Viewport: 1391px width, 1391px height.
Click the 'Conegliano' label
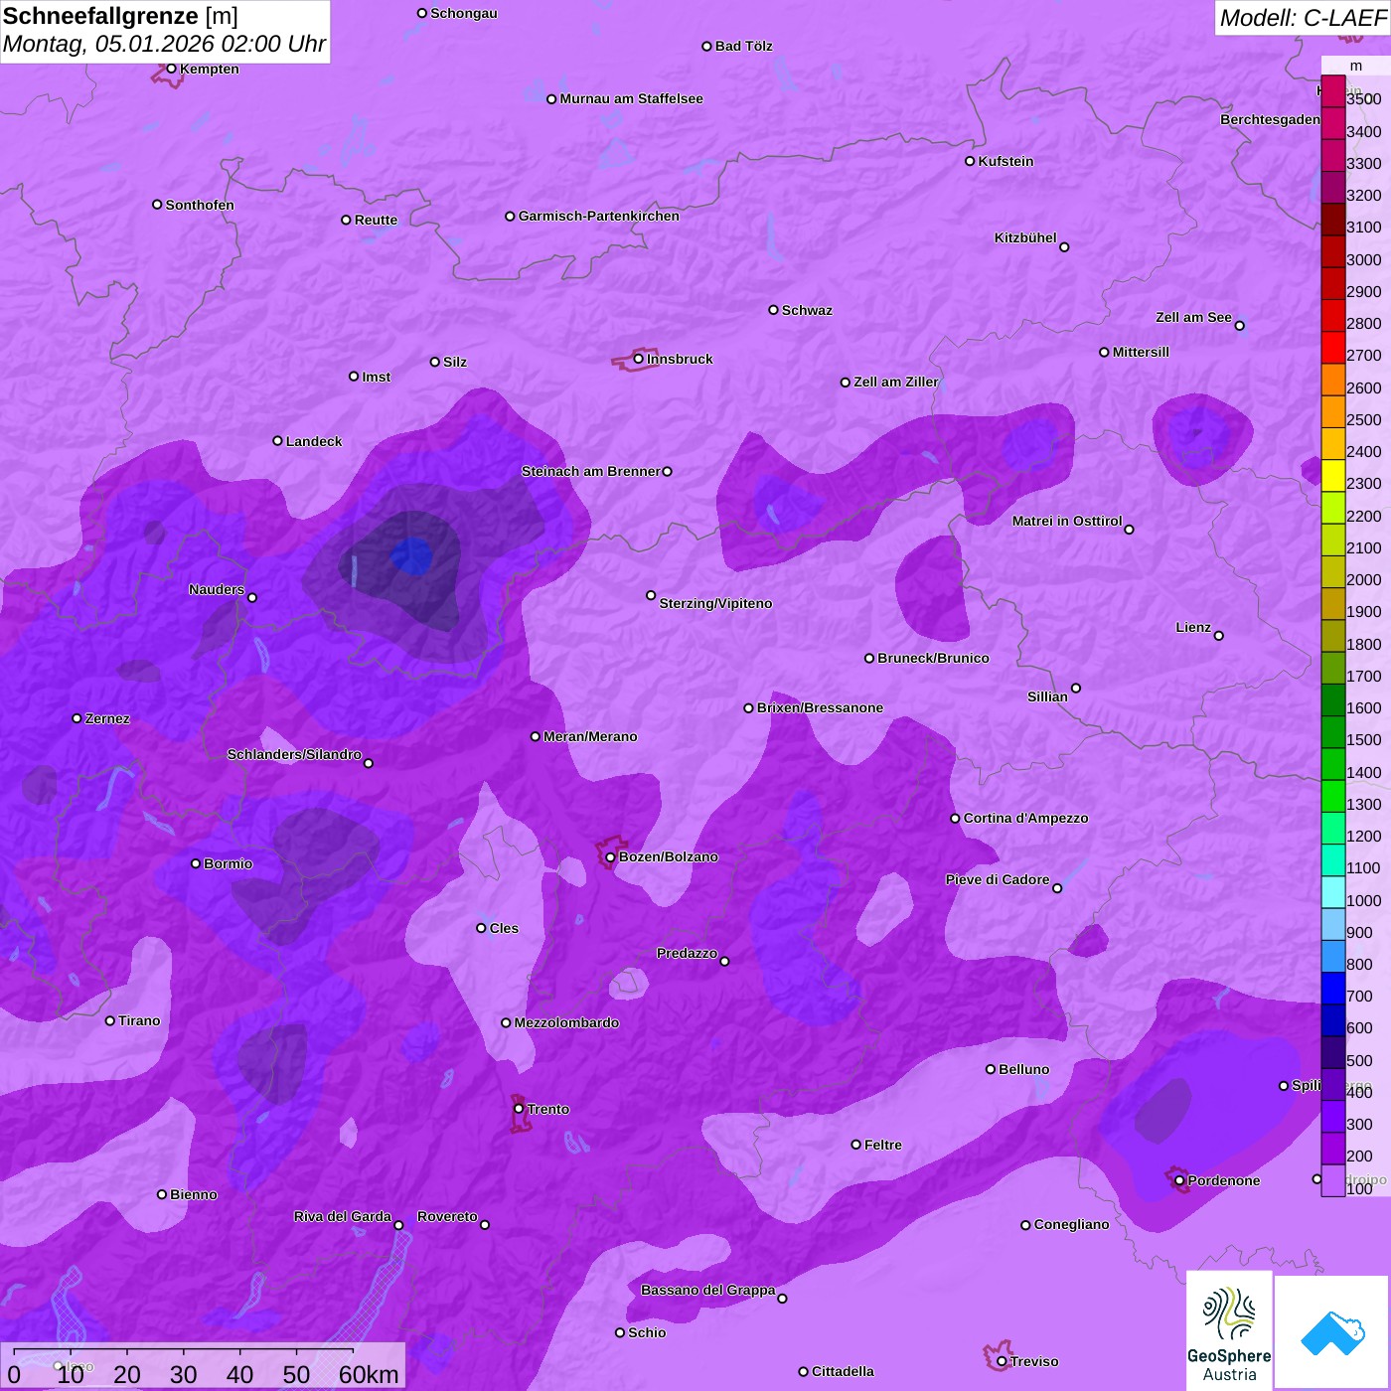(1071, 1224)
